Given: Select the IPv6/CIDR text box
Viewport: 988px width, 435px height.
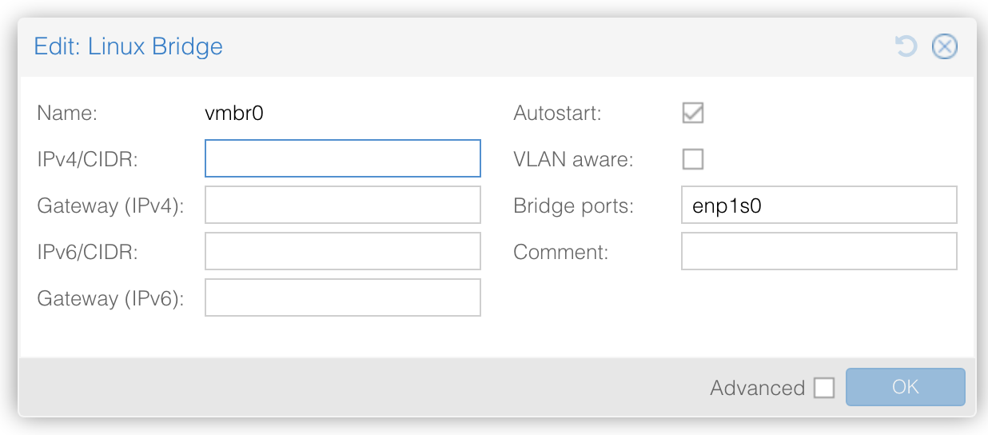Looking at the screenshot, I should coord(343,251).
